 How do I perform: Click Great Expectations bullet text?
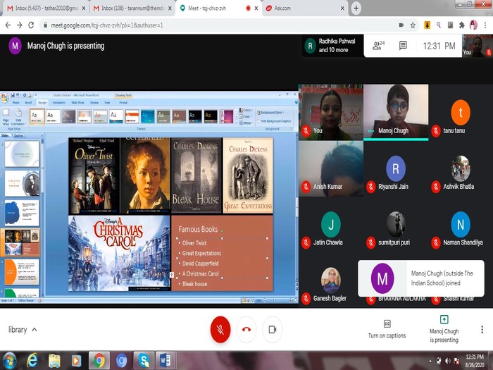(201, 253)
